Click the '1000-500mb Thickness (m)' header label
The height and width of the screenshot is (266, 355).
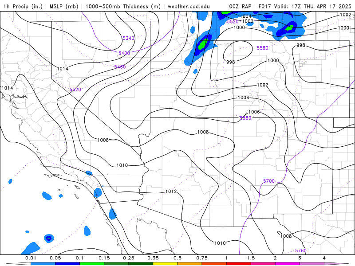[123, 6]
